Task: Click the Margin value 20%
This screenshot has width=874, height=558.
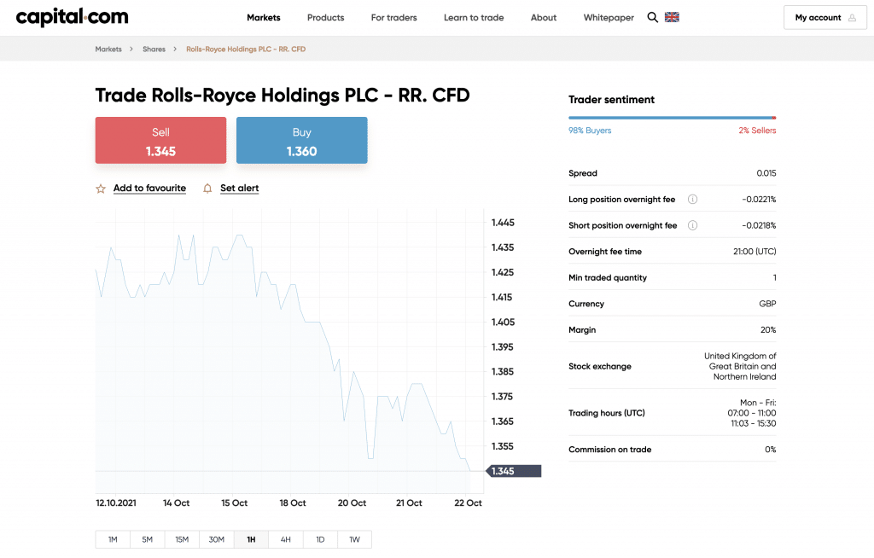Action: [768, 330]
